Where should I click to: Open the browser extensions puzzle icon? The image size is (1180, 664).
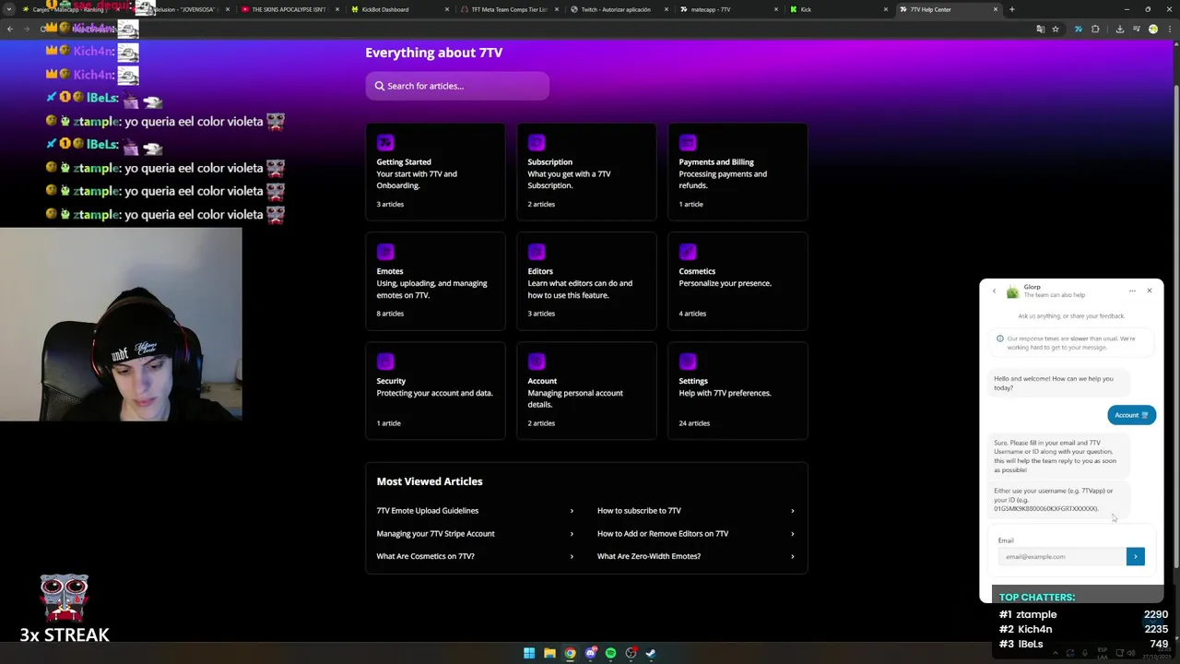click(x=1095, y=29)
